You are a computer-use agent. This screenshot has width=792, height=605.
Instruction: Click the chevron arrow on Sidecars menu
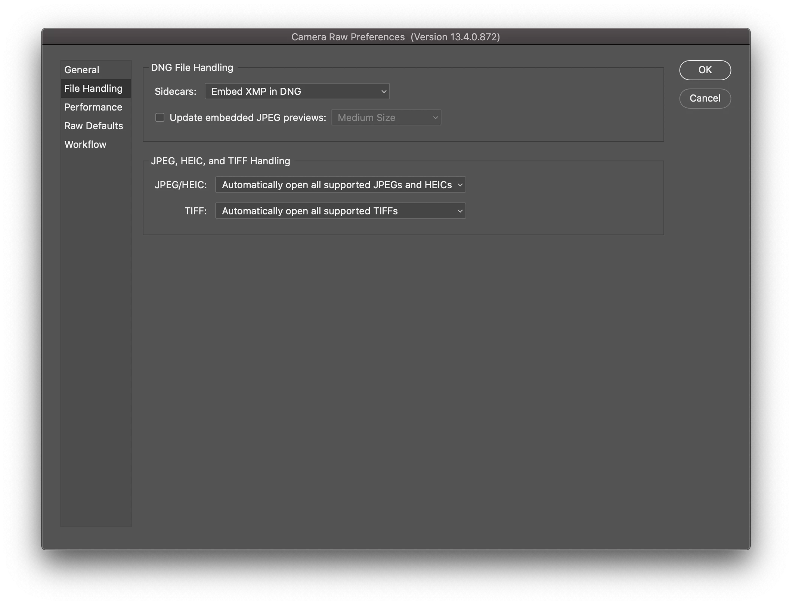click(384, 92)
